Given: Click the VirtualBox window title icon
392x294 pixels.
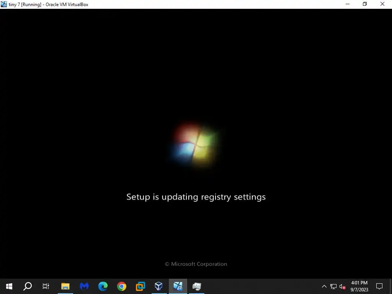Looking at the screenshot, I should tap(4, 4).
